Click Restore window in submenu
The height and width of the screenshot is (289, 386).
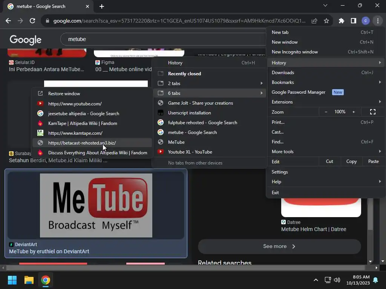(x=92, y=94)
